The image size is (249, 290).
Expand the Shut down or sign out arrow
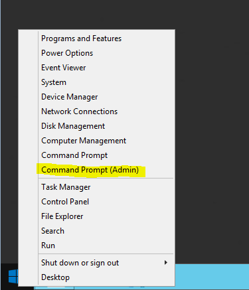166,263
